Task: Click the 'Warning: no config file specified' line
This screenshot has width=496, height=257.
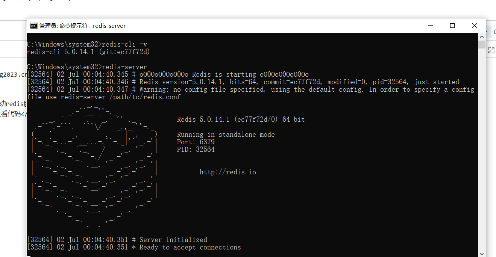Action: tap(250, 89)
